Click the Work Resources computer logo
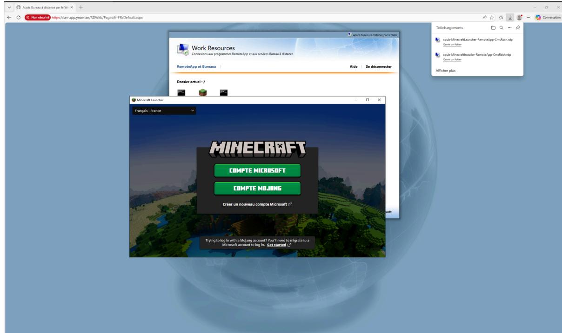This screenshot has width=562, height=333. tap(183, 50)
